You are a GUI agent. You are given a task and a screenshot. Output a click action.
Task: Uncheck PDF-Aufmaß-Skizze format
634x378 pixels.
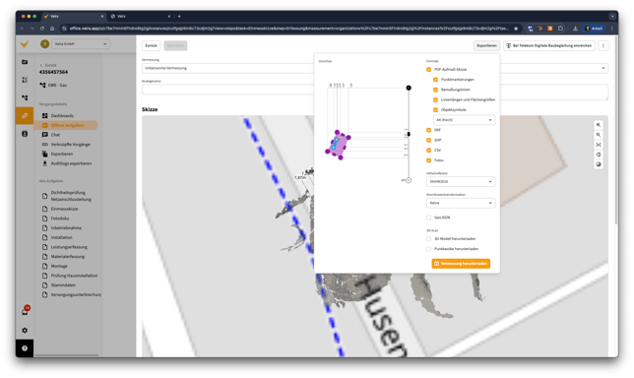429,70
